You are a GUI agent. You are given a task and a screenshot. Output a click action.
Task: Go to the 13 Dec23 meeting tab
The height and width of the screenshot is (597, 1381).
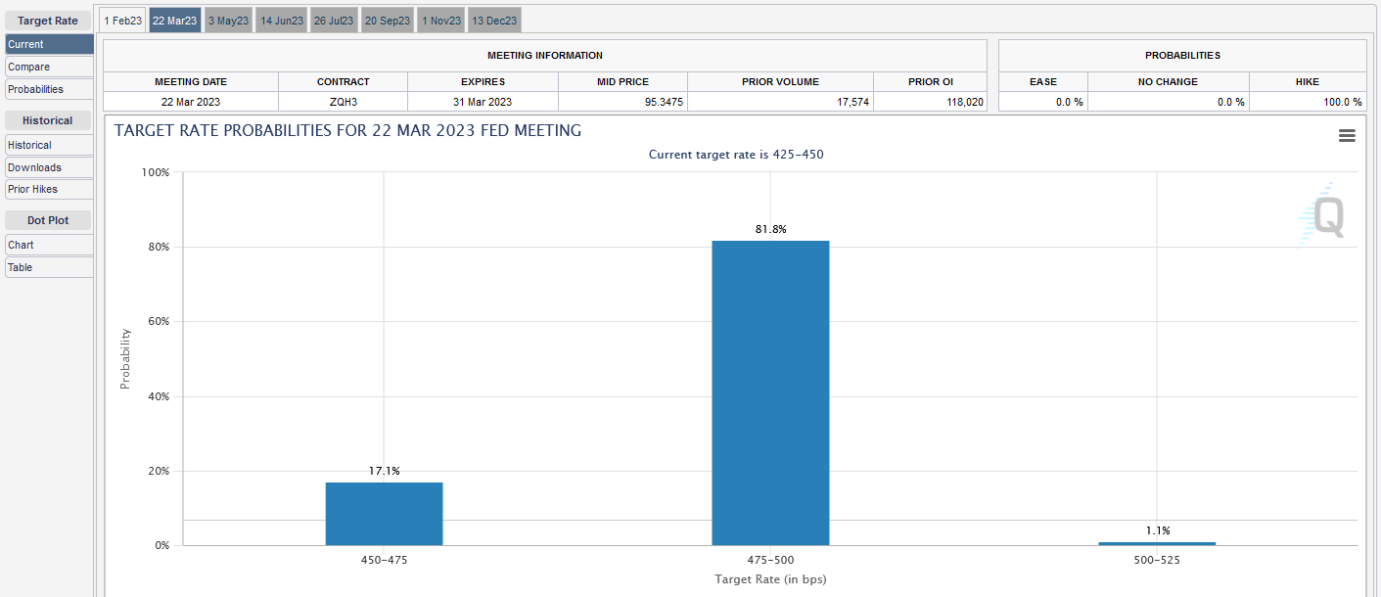point(494,21)
